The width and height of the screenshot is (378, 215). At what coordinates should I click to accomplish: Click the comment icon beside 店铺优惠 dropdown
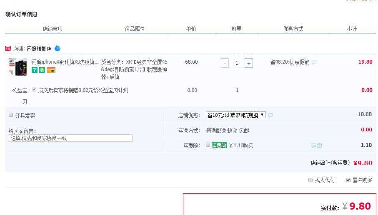pos(270,115)
